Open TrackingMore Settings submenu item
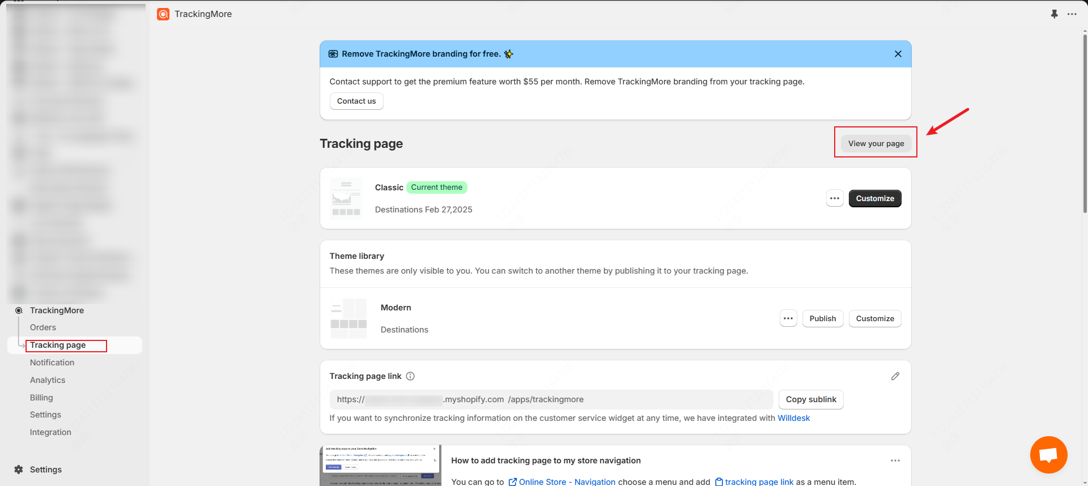The width and height of the screenshot is (1088, 486). click(x=45, y=415)
